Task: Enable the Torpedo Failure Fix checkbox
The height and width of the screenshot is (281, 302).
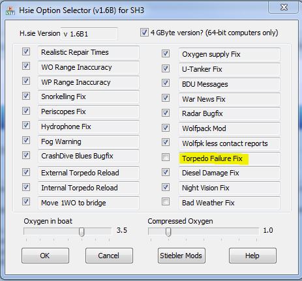Action: 166,157
